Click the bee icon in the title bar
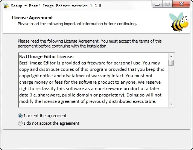193x150 pixels. pyautogui.click(x=6, y=6)
